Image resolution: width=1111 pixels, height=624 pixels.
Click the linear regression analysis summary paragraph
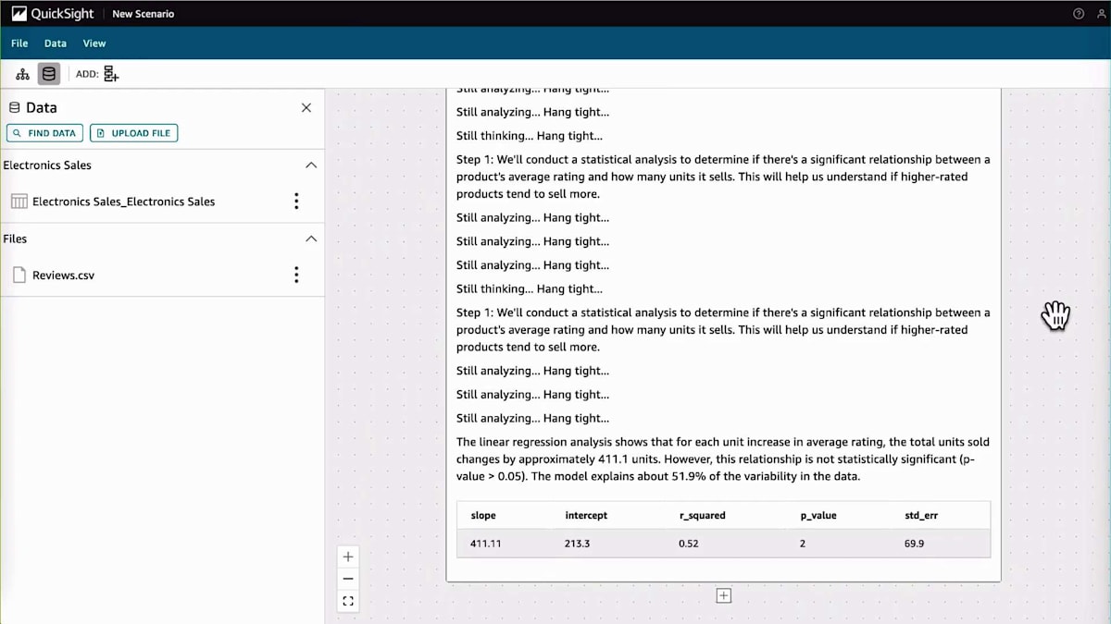pyautogui.click(x=723, y=459)
